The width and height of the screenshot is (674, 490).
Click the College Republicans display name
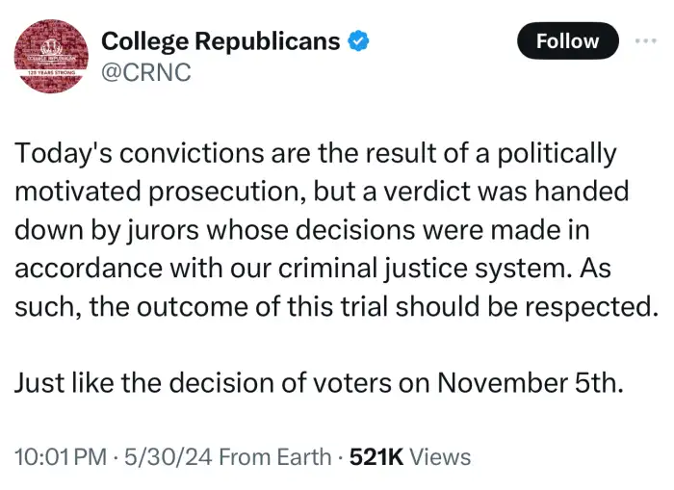pyautogui.click(x=220, y=40)
